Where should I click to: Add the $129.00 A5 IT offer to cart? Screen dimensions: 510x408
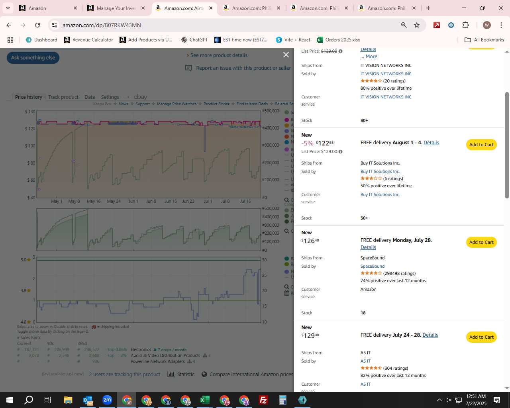coord(481,337)
